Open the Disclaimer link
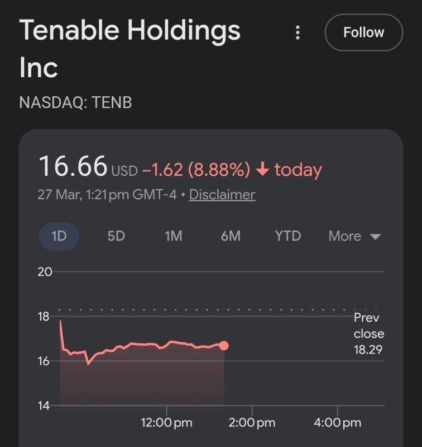 222,195
